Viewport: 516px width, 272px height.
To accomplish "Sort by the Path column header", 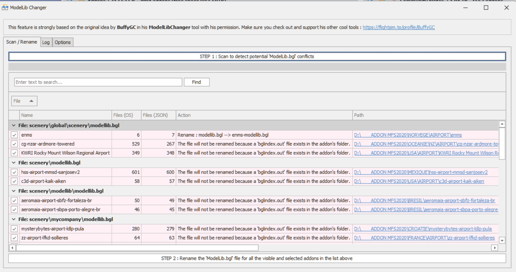I will 429,115.
